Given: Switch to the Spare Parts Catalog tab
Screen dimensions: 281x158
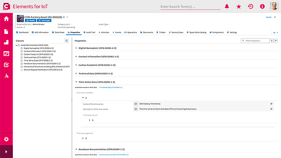Looking at the screenshot, I should (x=196, y=33).
